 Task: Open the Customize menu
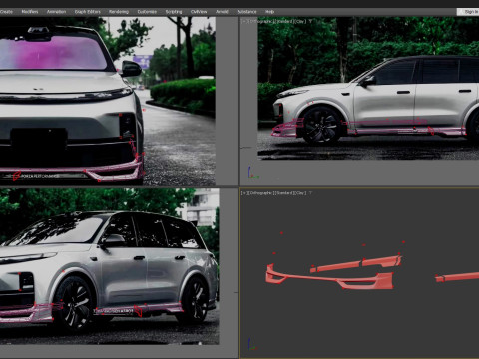pyautogui.click(x=147, y=12)
